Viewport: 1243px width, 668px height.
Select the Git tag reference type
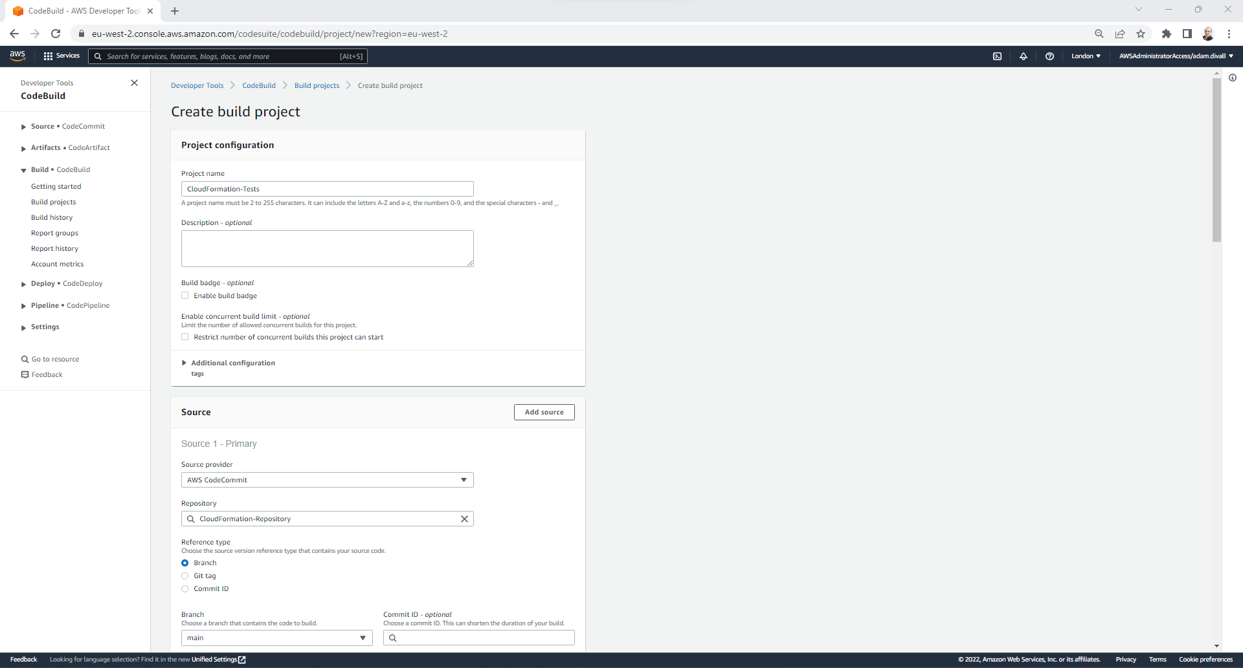click(x=185, y=576)
